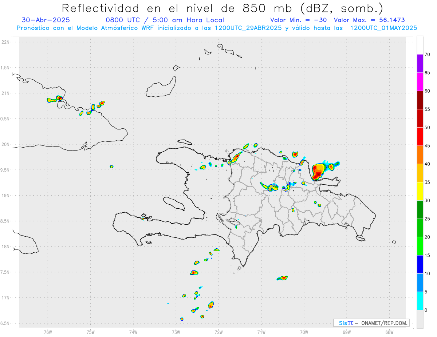Viewport: 437px width, 337px height.
Task: Click the initialization time '1200UTC_29ABR2025'
Action: 248,28
